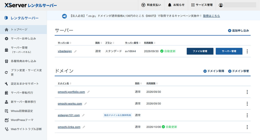This screenshot has height=140, width=260.
Task: Click the account profile icon in header
Action: coord(221,5)
